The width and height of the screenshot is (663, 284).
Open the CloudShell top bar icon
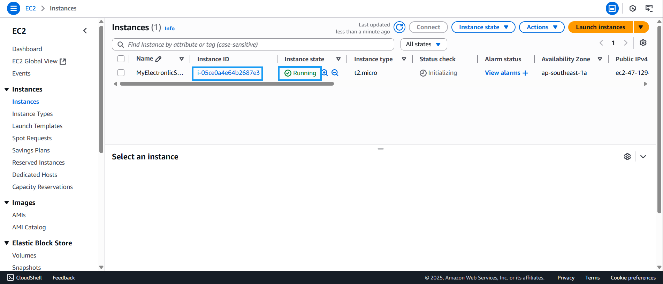pos(612,8)
